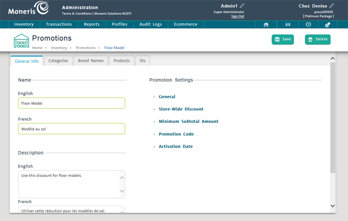The width and height of the screenshot is (348, 221).
Task: Click the pencil icon next to Admin1
Action: click(243, 6)
